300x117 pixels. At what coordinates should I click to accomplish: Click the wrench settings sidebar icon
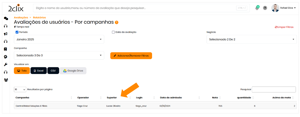(6, 65)
